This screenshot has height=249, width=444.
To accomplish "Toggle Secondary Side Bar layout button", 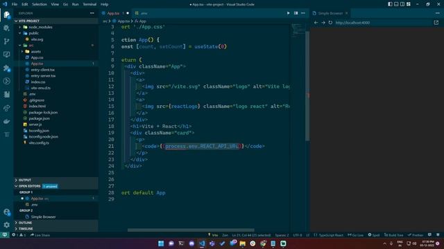I will click(402, 4).
